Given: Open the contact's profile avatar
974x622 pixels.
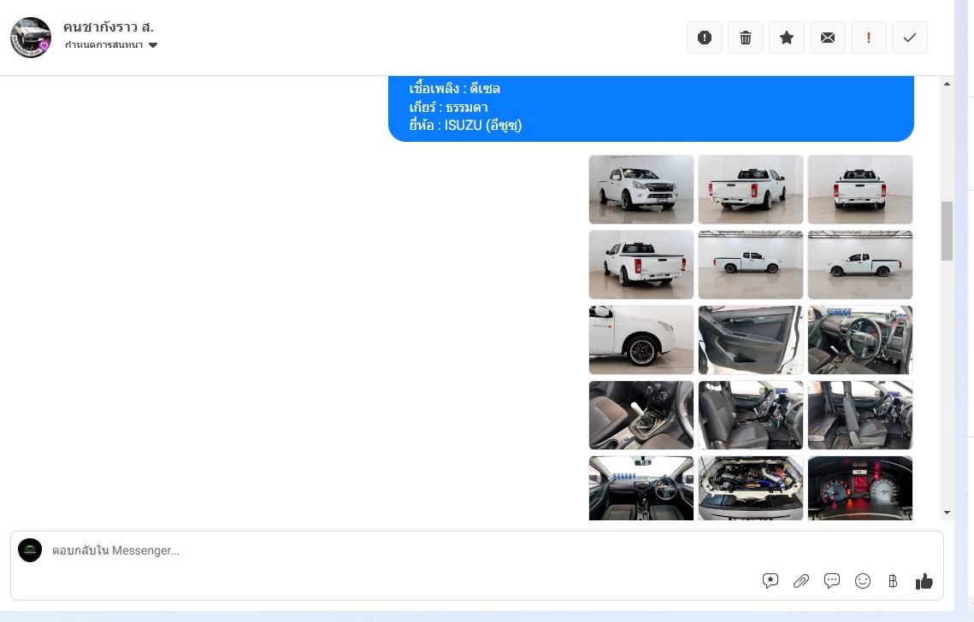Looking at the screenshot, I should [x=31, y=38].
